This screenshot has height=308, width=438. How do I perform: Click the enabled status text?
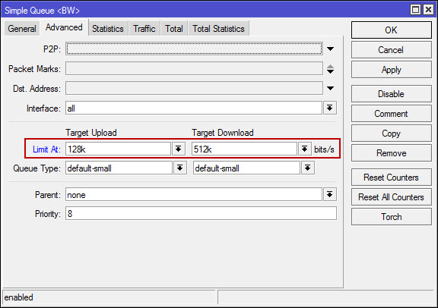click(x=18, y=297)
